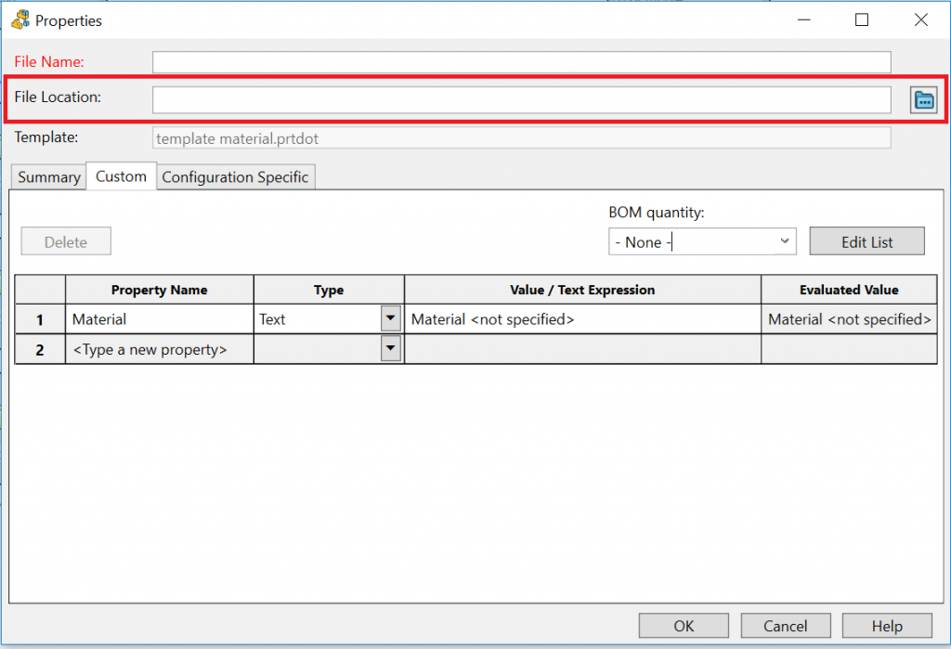
Task: Maximize the Properties window
Action: pos(862,19)
